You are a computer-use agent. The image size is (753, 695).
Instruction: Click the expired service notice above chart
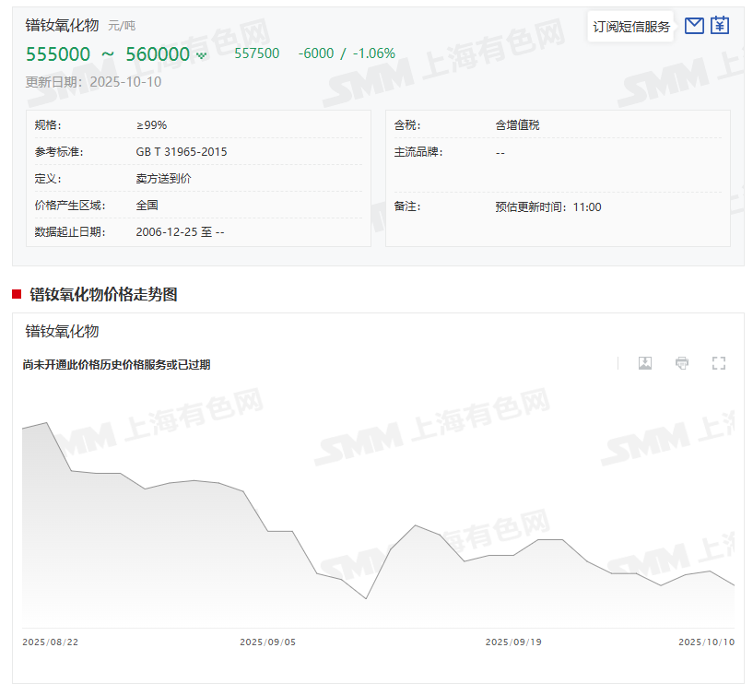(116, 364)
